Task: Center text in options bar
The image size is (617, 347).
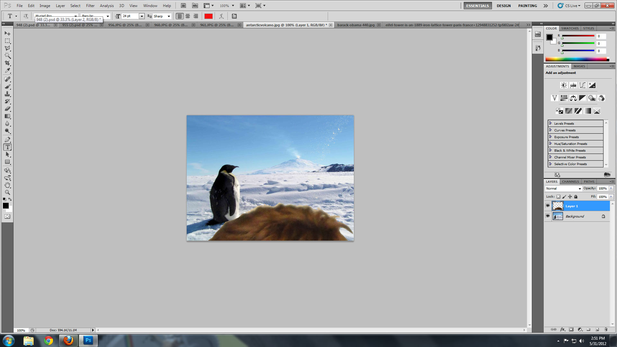Action: (x=188, y=16)
